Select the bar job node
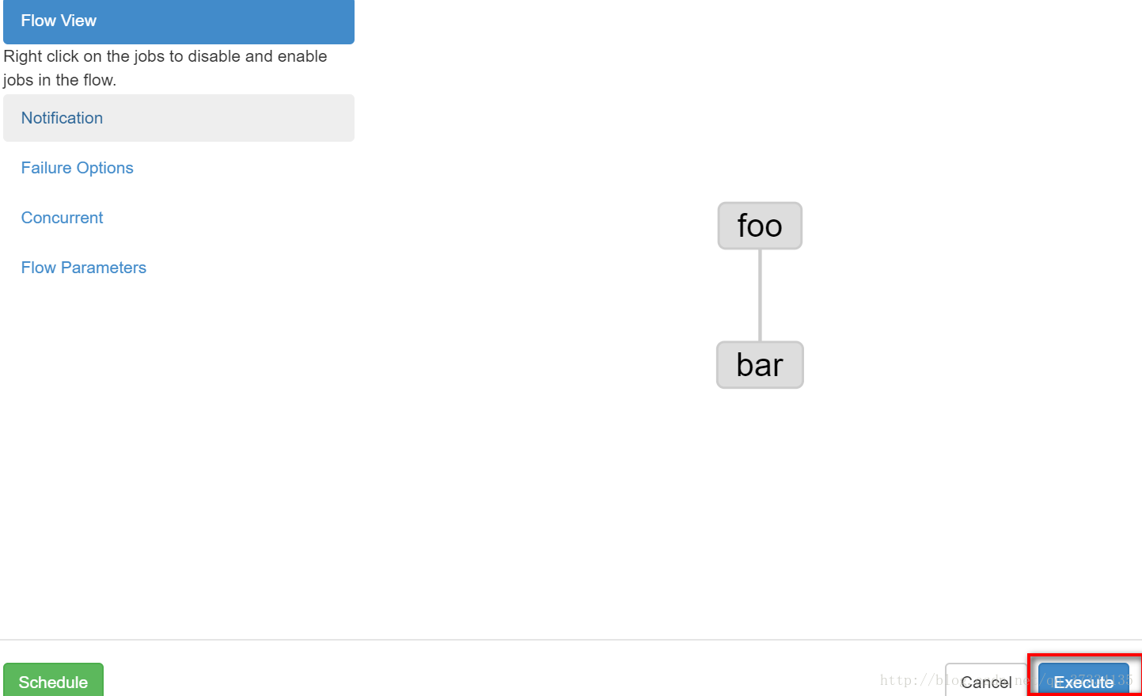The height and width of the screenshot is (696, 1142). tap(760, 365)
